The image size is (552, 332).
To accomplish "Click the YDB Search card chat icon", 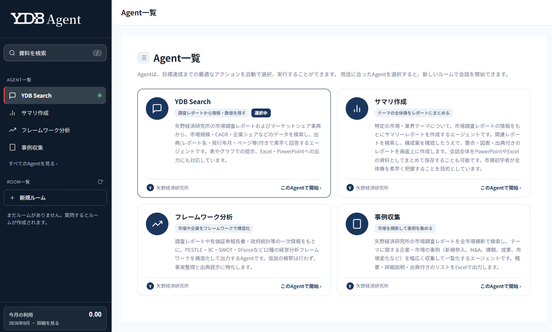I will tap(157, 109).
